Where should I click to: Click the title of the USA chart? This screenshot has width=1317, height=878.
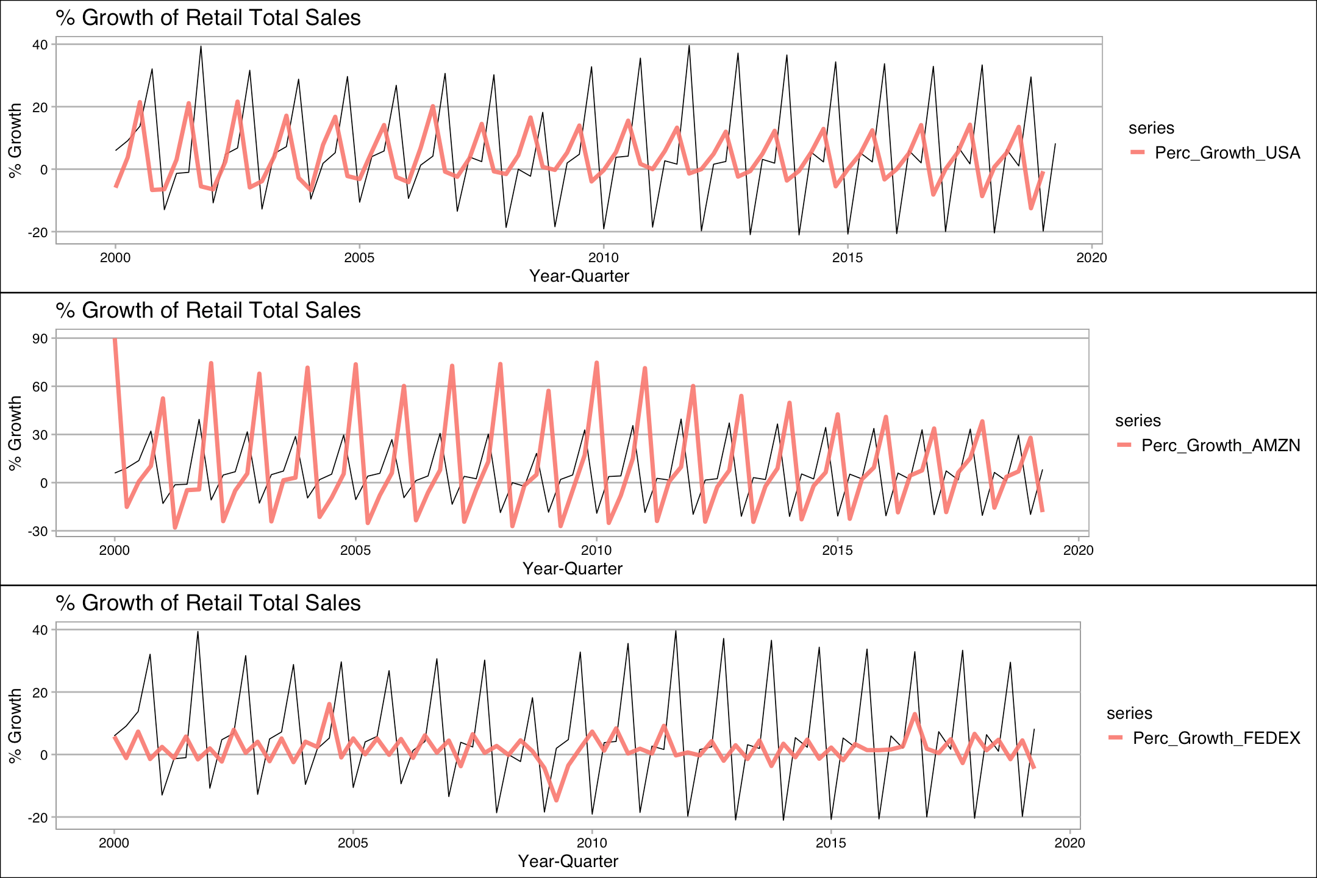click(x=208, y=18)
